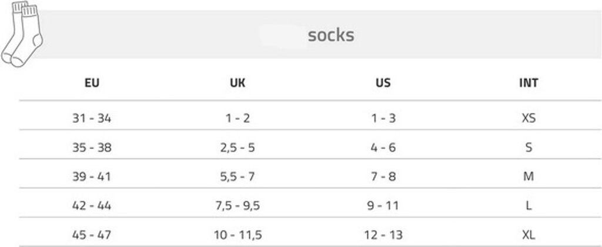Click the "socks" title text

pyautogui.click(x=331, y=35)
